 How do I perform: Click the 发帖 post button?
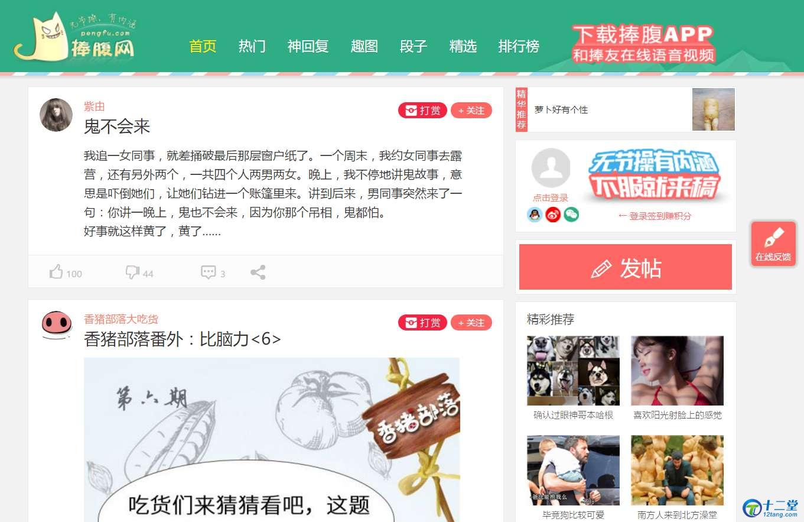pyautogui.click(x=626, y=267)
